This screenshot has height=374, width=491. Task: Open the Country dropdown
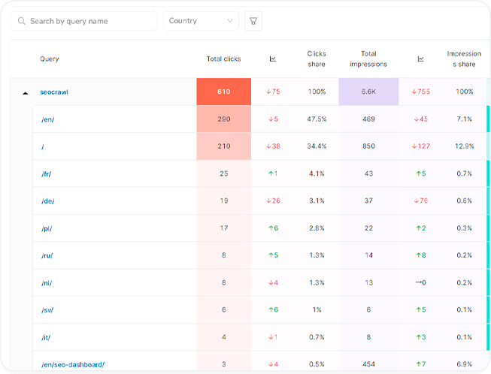(201, 21)
